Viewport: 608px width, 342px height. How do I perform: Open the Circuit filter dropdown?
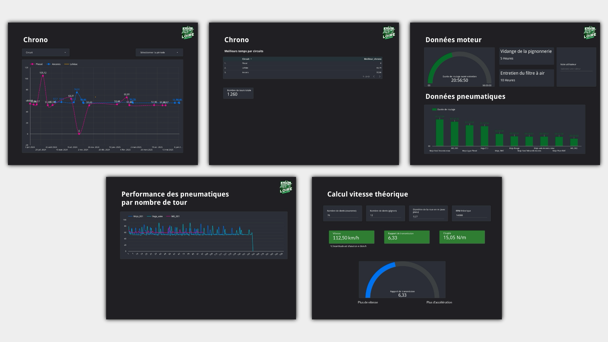point(46,53)
